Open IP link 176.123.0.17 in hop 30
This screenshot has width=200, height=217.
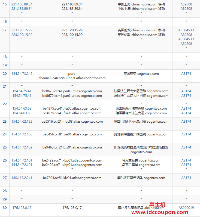22,207
